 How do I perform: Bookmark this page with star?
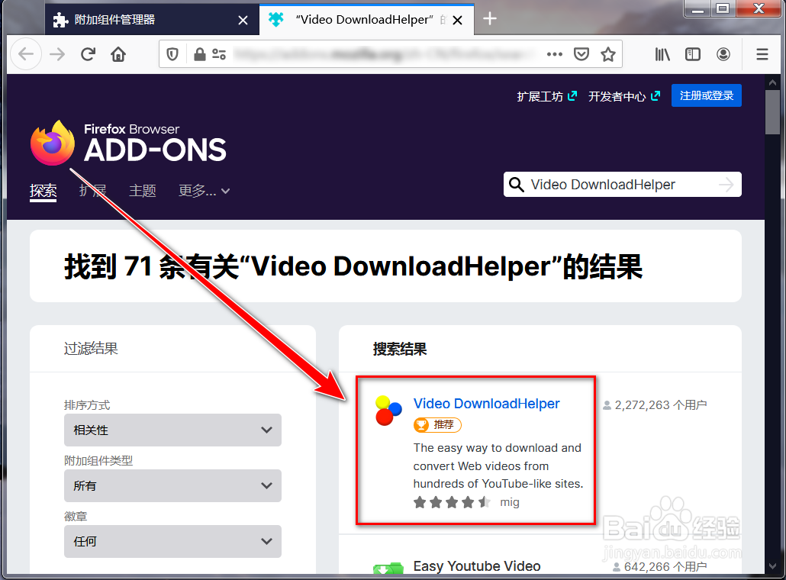tap(608, 53)
